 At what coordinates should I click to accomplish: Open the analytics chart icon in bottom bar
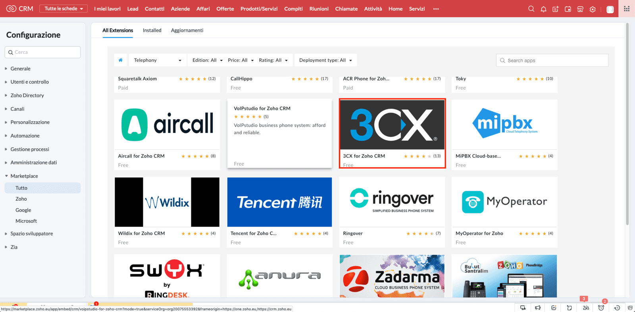tap(554, 308)
